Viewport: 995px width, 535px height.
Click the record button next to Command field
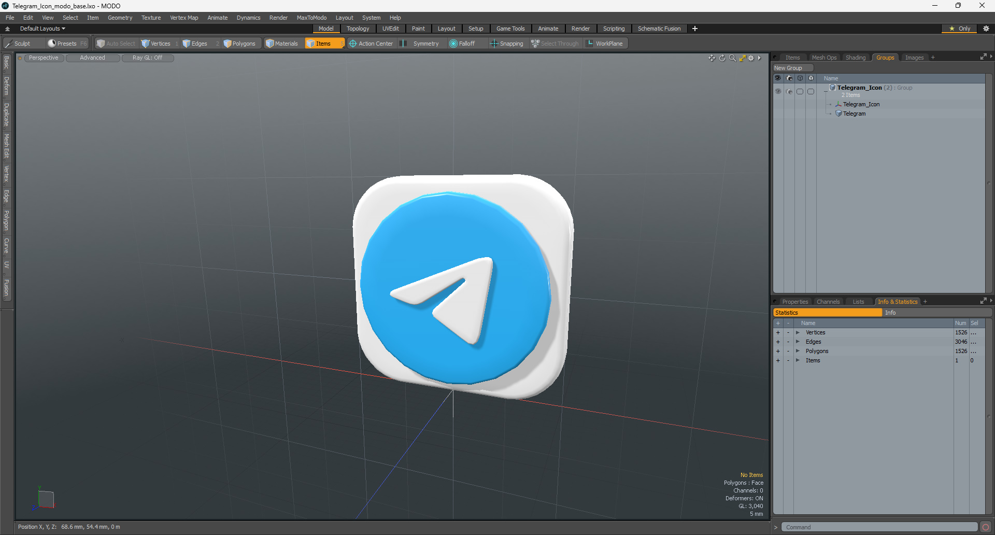tap(986, 527)
